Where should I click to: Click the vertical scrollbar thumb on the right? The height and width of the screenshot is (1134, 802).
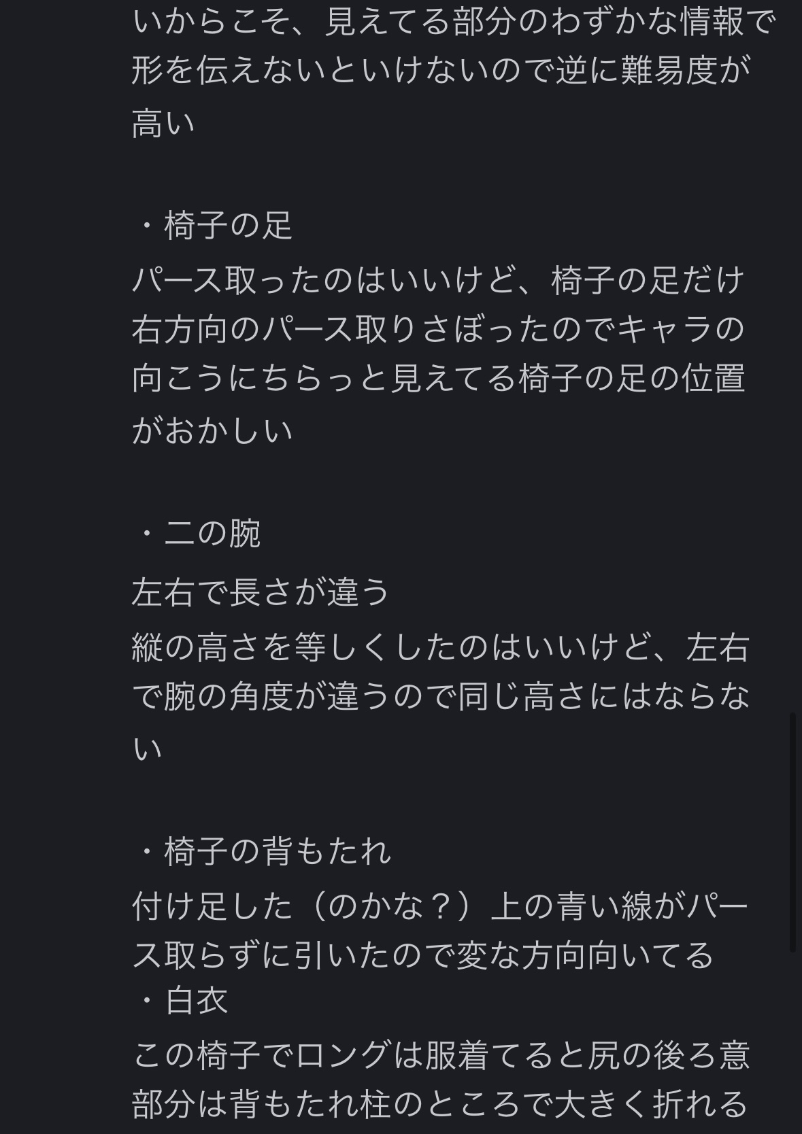coord(792,832)
